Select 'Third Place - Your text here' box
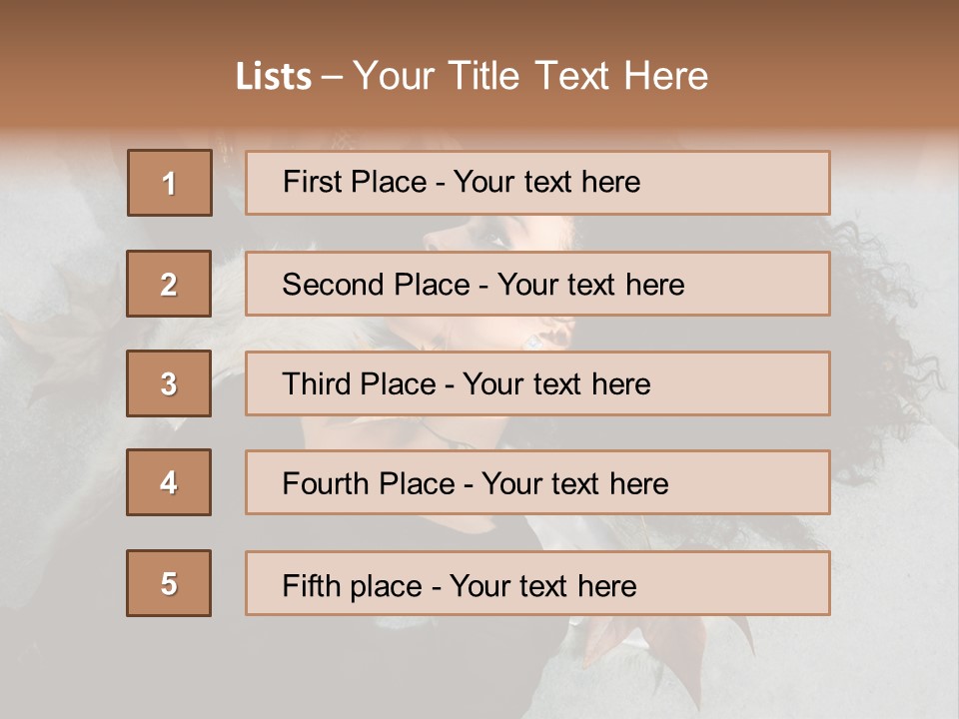The image size is (959, 719). point(537,383)
